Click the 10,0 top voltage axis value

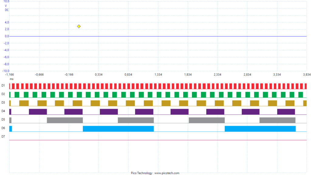[6, 1]
